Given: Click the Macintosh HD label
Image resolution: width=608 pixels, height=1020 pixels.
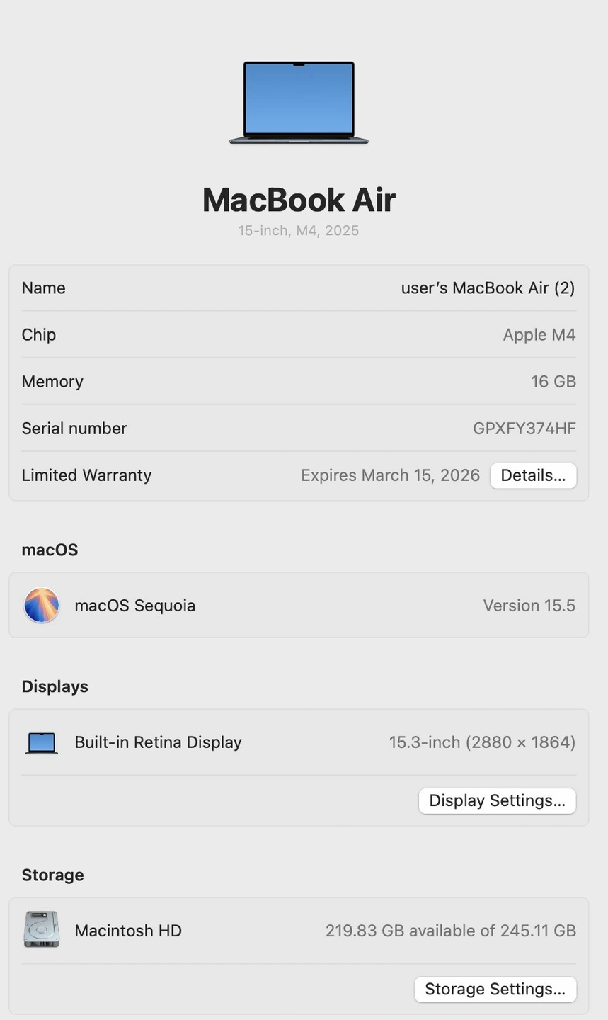Looking at the screenshot, I should point(128,931).
